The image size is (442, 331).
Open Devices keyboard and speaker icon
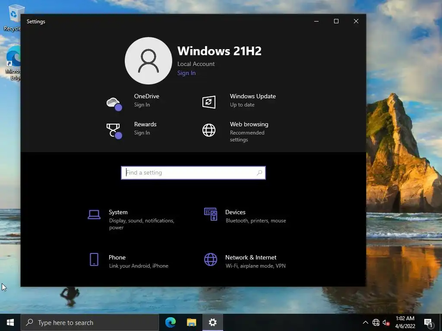pos(211,214)
